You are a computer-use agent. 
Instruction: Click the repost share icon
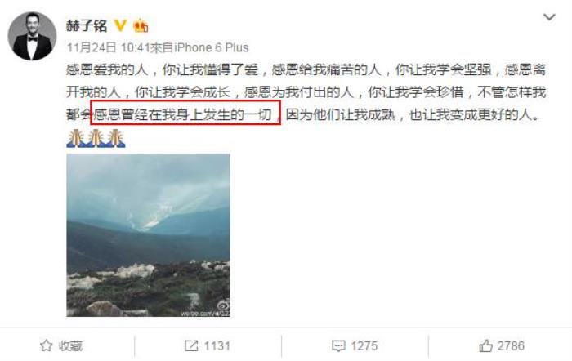pyautogui.click(x=191, y=345)
